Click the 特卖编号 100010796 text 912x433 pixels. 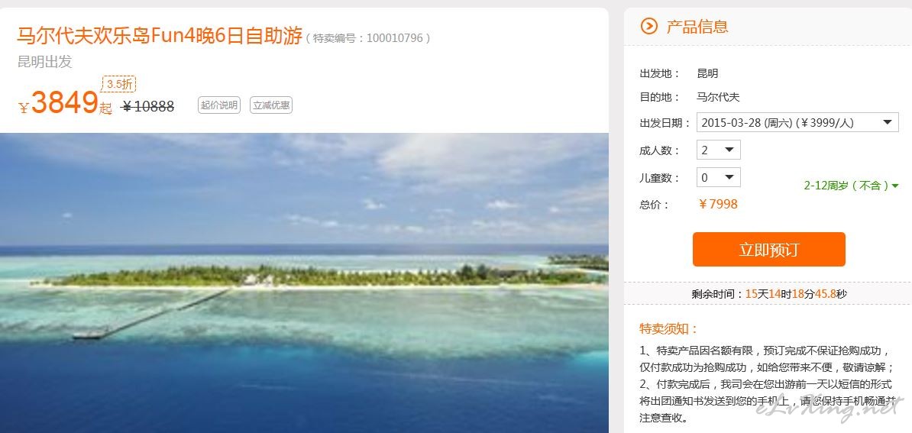369,38
